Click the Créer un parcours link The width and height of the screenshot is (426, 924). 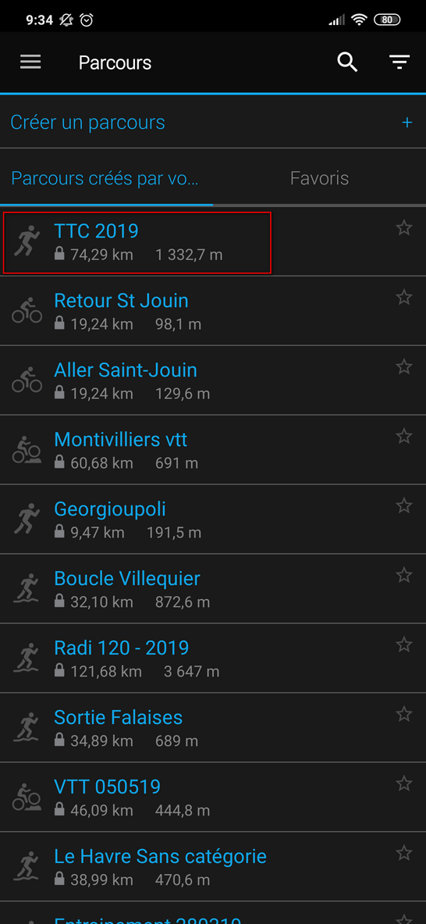click(87, 123)
